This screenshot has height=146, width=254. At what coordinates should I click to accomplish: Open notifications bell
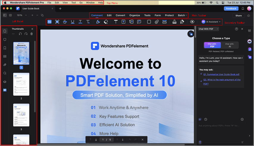pos(243,9)
